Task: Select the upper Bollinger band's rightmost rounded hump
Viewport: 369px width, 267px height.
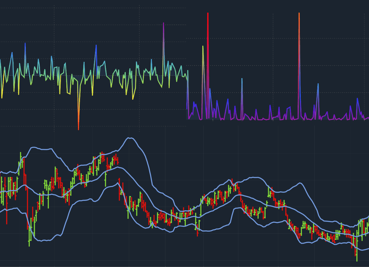Action: pos(300,183)
